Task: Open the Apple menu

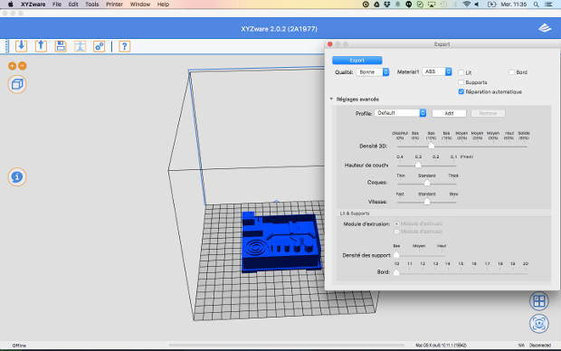Action: click(10, 5)
